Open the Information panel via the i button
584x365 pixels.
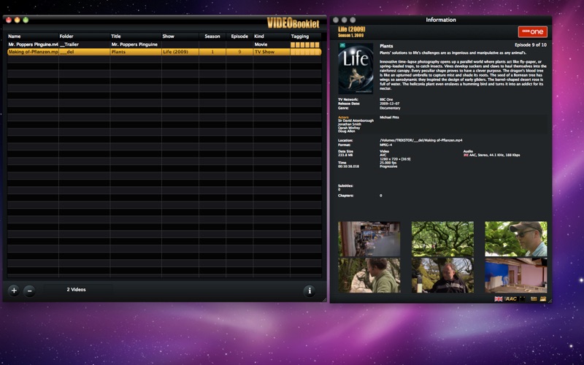[x=309, y=291]
